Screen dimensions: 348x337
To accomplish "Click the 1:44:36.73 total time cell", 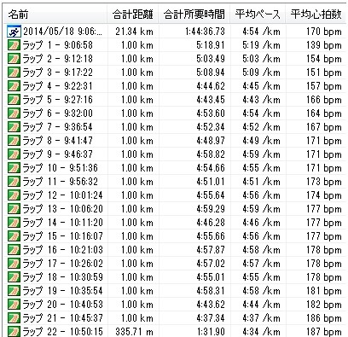I will point(205,32).
